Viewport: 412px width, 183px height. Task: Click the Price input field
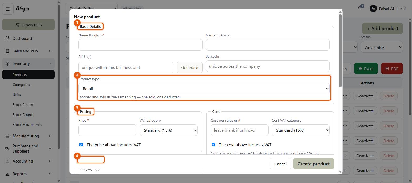coord(107,130)
